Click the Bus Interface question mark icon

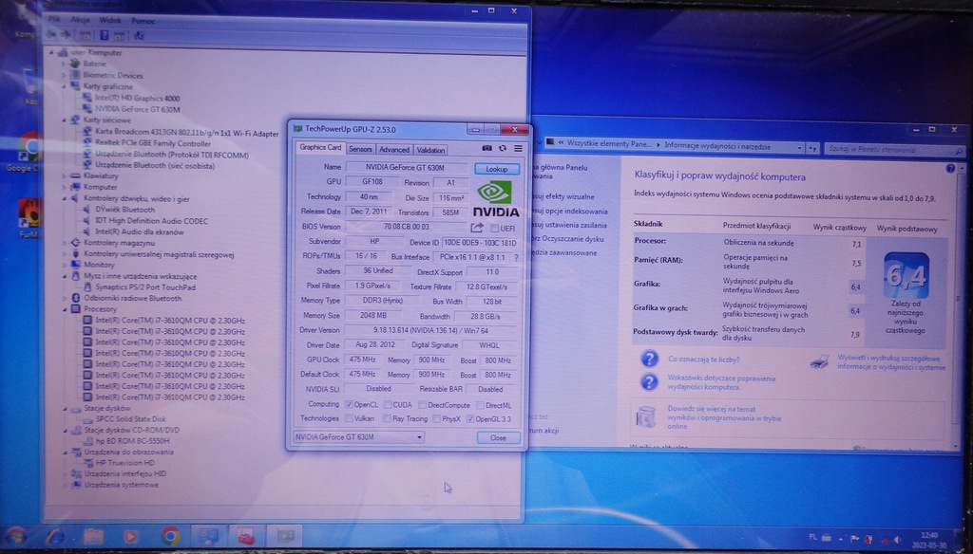(516, 257)
